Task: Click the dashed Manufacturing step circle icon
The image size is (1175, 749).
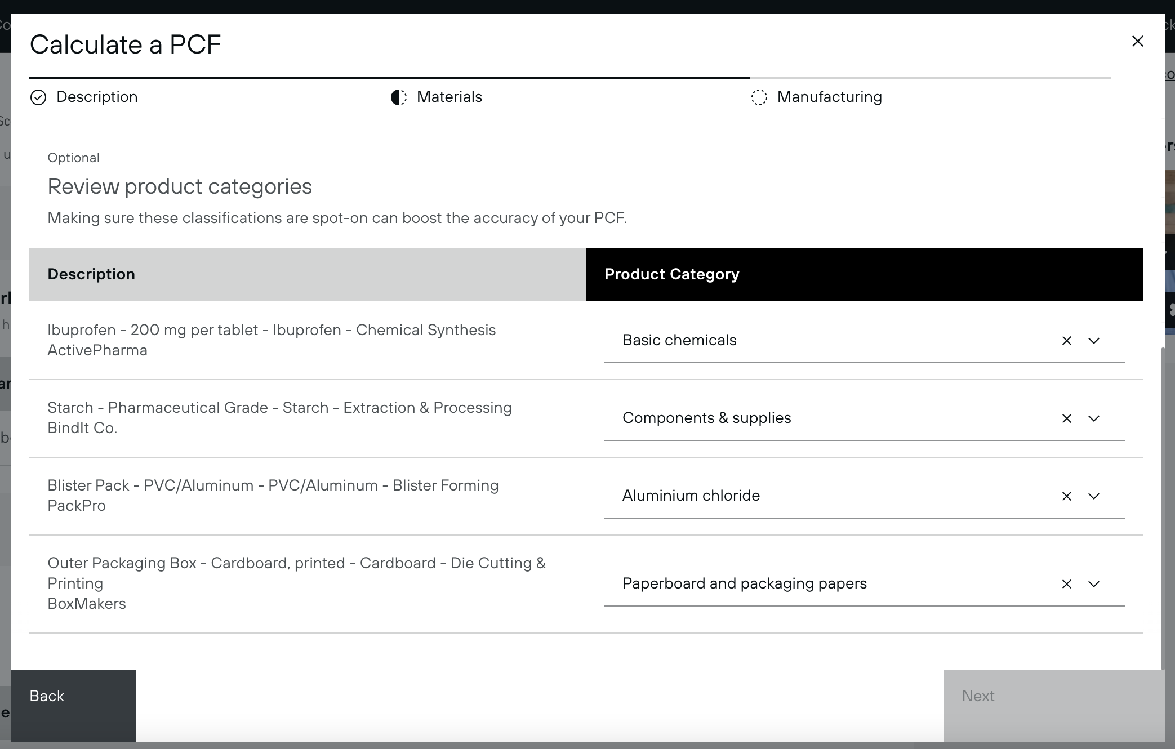Action: (759, 97)
